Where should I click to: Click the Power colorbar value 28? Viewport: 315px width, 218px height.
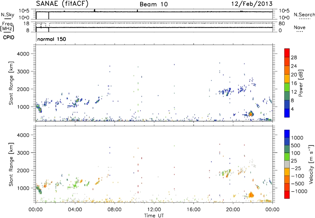[294, 57]
